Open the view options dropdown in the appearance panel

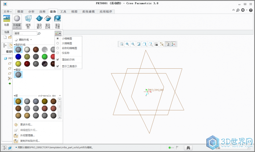pyautogui.click(x=58, y=33)
